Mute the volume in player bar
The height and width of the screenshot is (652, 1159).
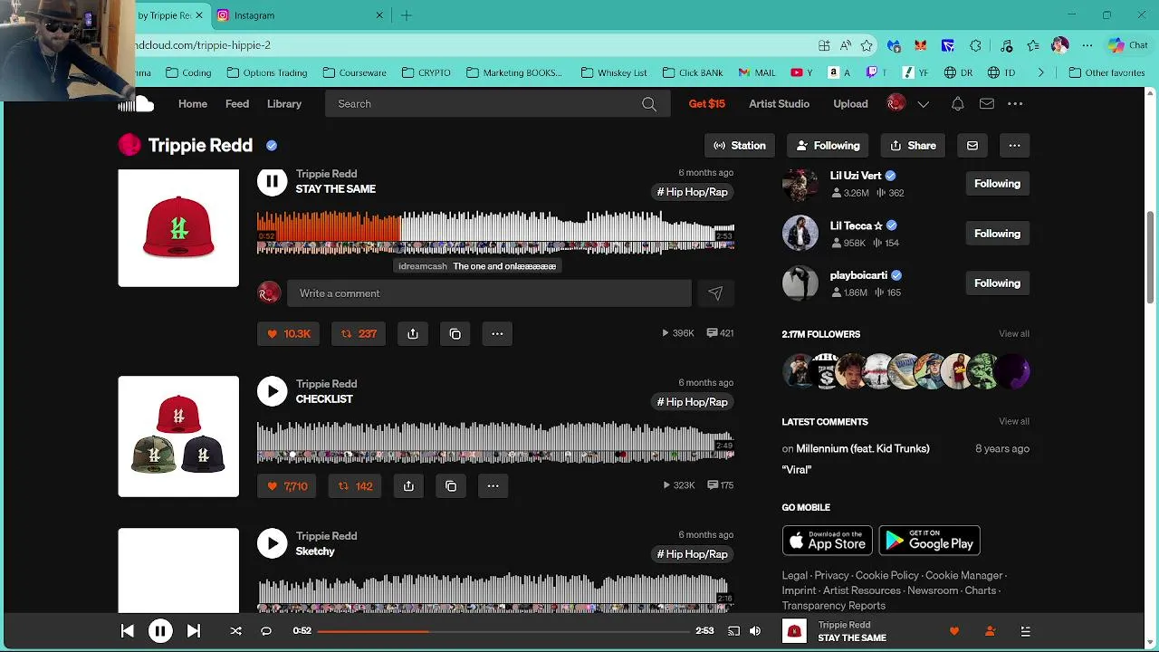pos(755,631)
